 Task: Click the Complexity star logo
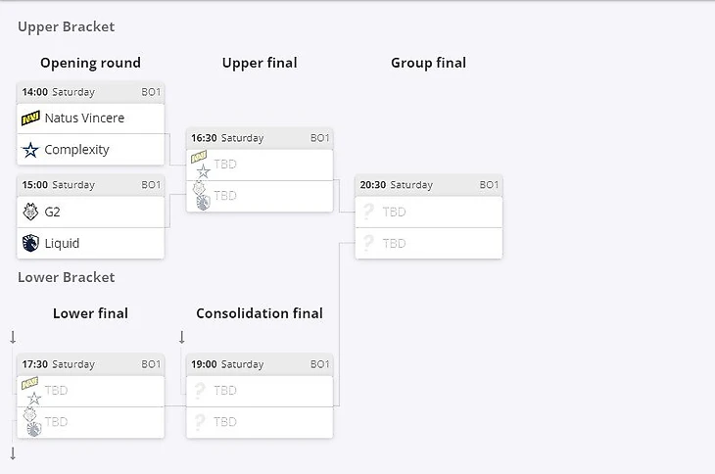tap(30, 150)
